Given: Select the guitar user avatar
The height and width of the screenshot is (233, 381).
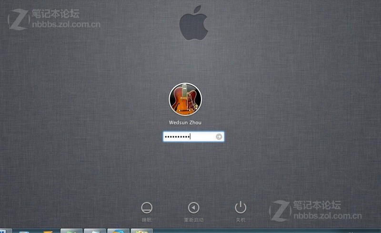Looking at the screenshot, I should tap(185, 99).
